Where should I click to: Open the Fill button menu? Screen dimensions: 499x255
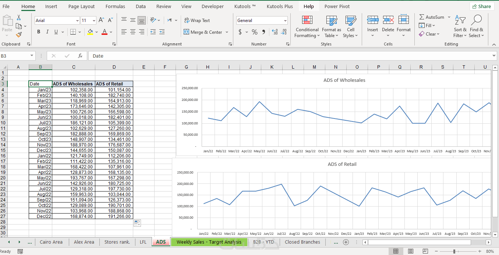pos(427,25)
